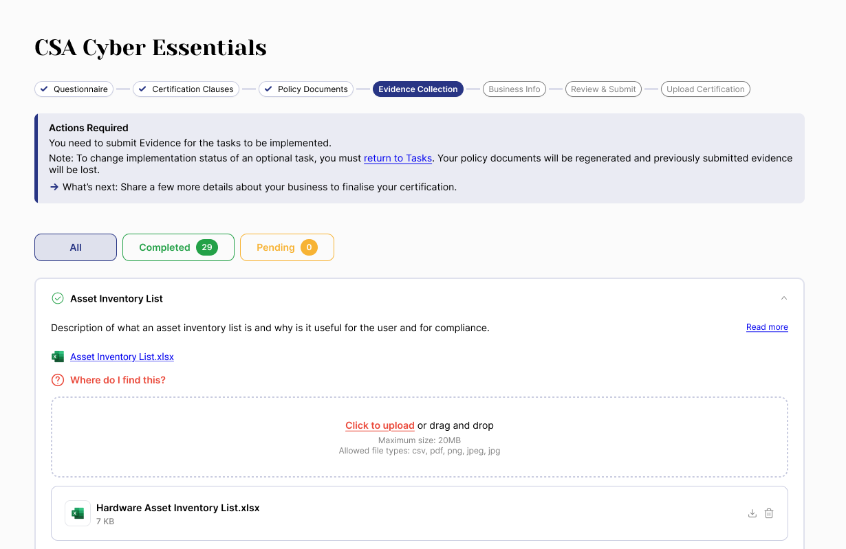The height and width of the screenshot is (549, 846).
Task: Open Read more link for description
Action: click(x=767, y=327)
